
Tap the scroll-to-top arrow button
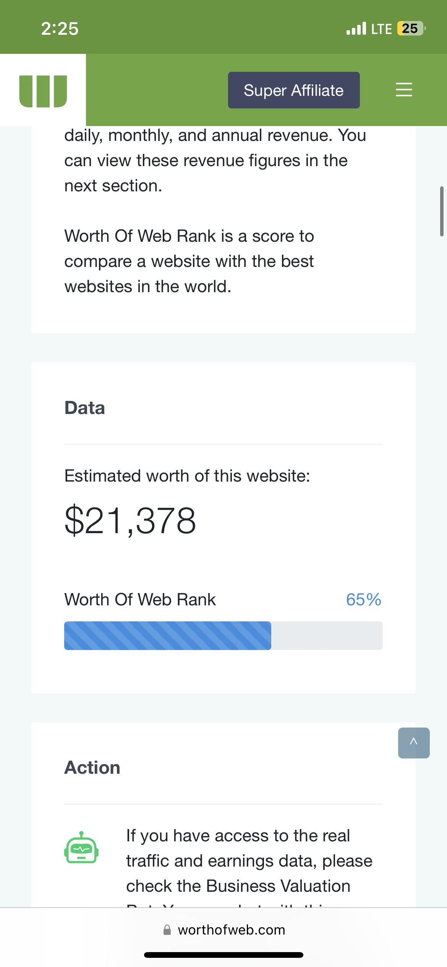click(x=413, y=742)
